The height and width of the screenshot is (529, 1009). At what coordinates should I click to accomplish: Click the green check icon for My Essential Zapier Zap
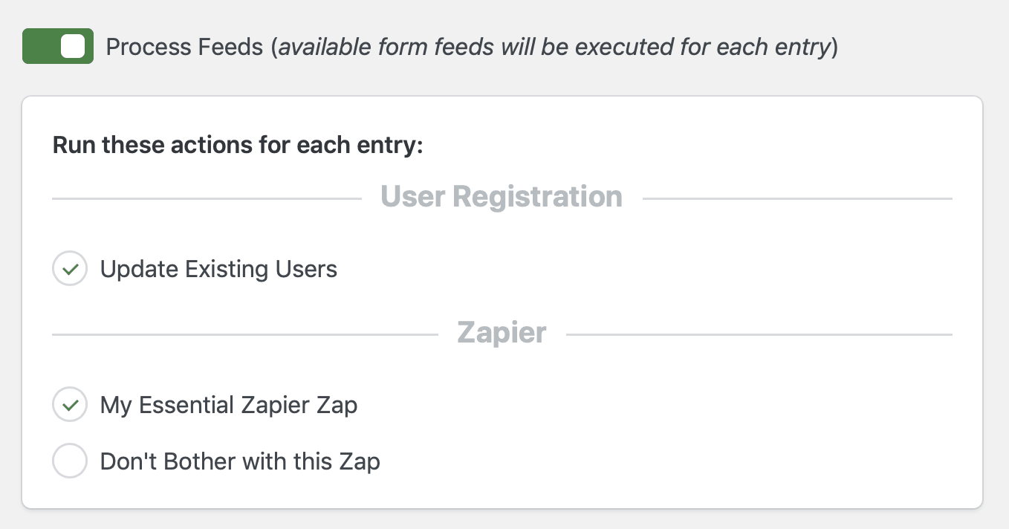pos(69,404)
